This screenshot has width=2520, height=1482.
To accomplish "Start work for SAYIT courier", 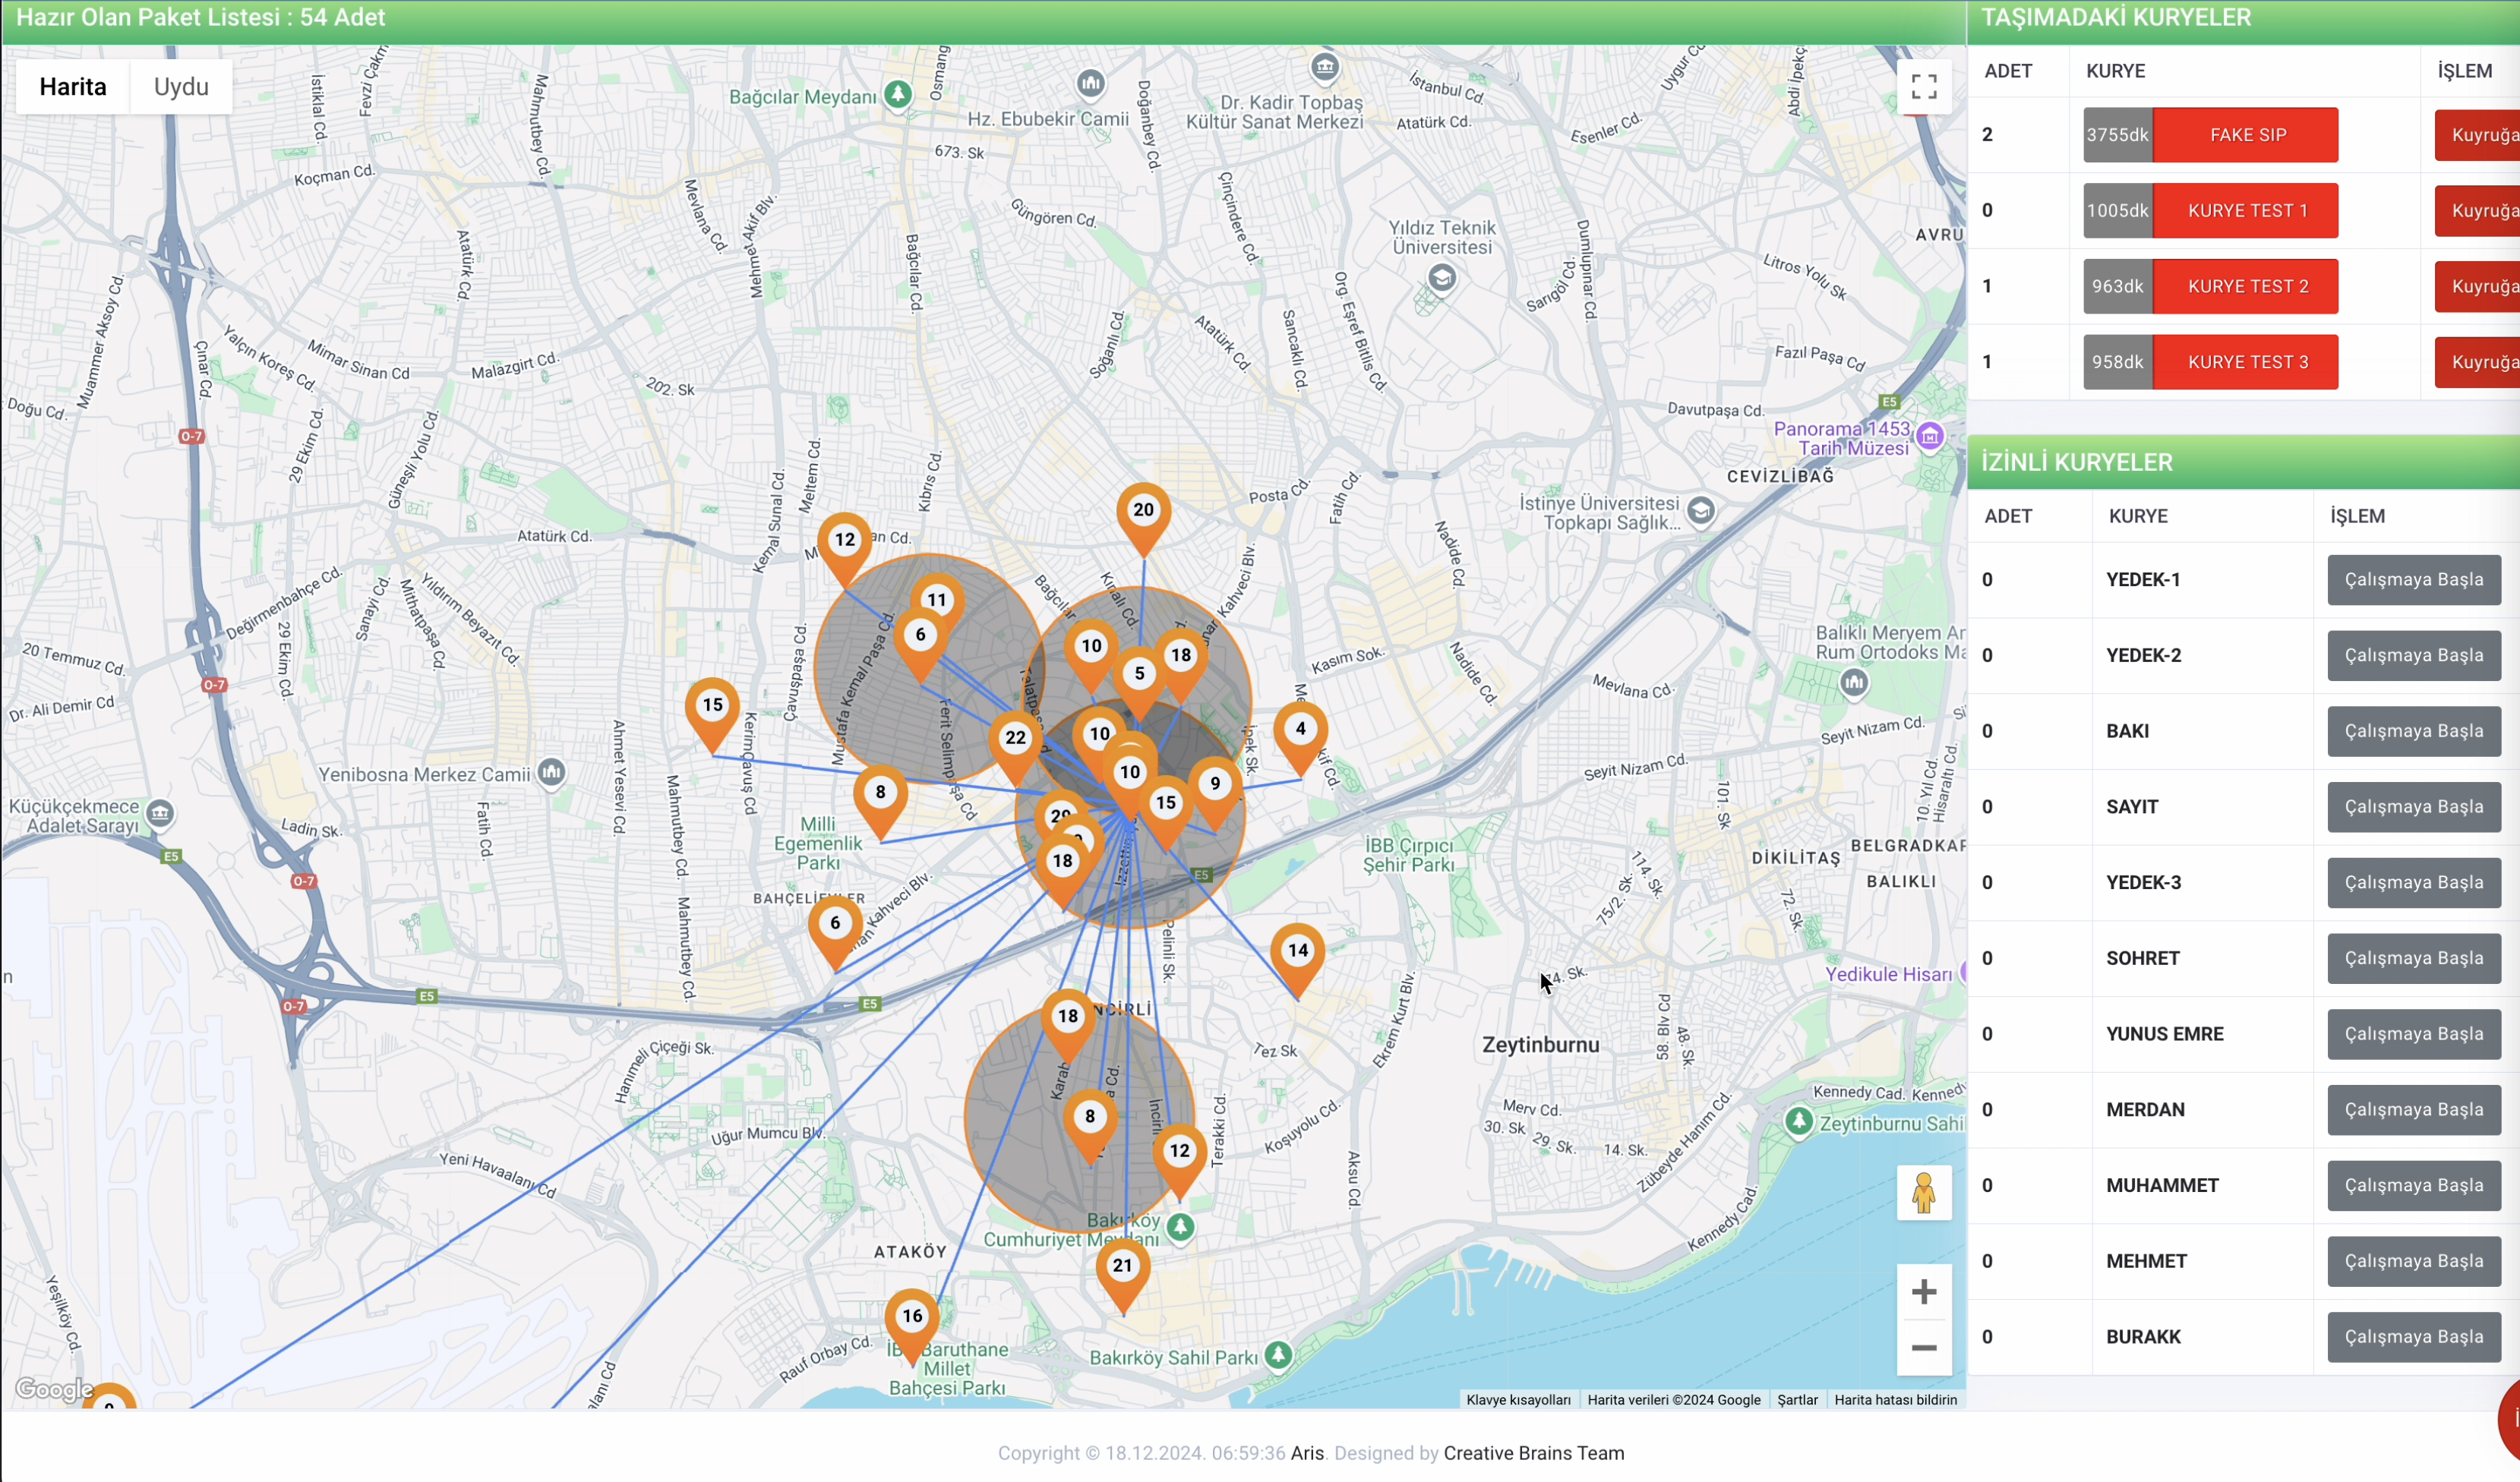I will pos(2414,808).
